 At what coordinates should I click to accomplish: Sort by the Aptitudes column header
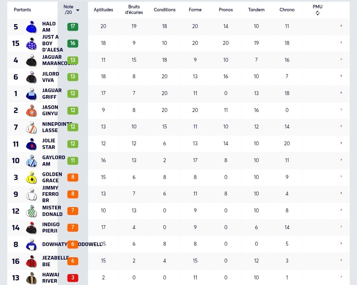point(103,10)
